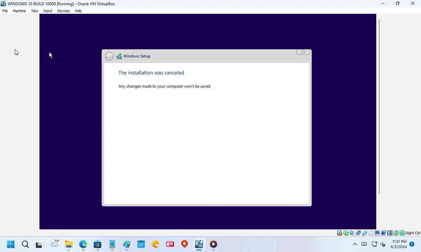Open the Maps app on the taskbar

click(x=185, y=244)
